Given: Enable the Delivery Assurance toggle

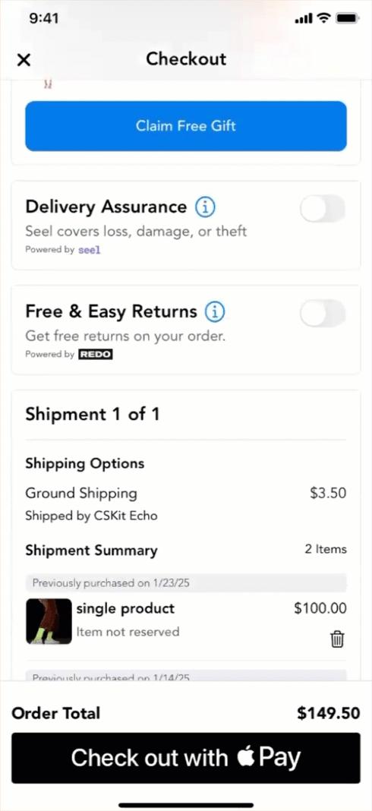Looking at the screenshot, I should tap(323, 208).
